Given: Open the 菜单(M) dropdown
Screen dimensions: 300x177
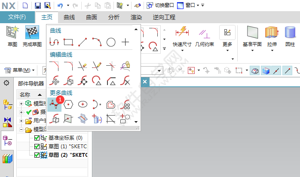Looking at the screenshot, I should tap(19, 70).
